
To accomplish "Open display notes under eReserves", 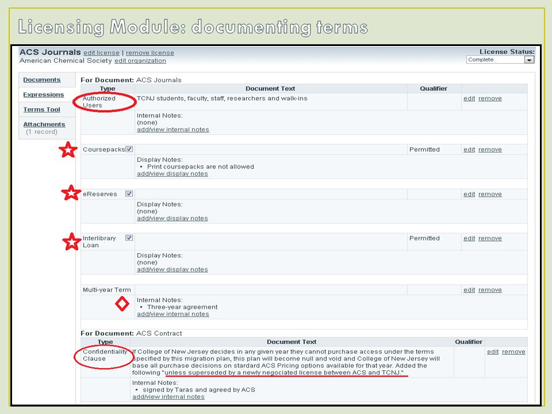I will click(172, 218).
